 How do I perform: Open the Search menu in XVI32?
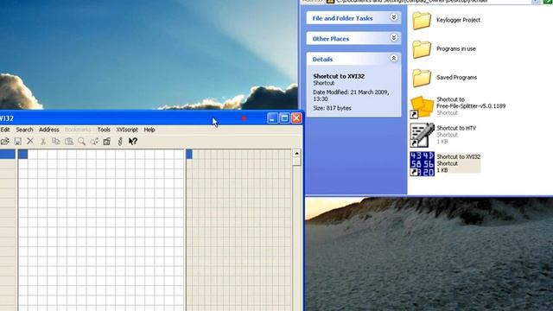tap(24, 130)
